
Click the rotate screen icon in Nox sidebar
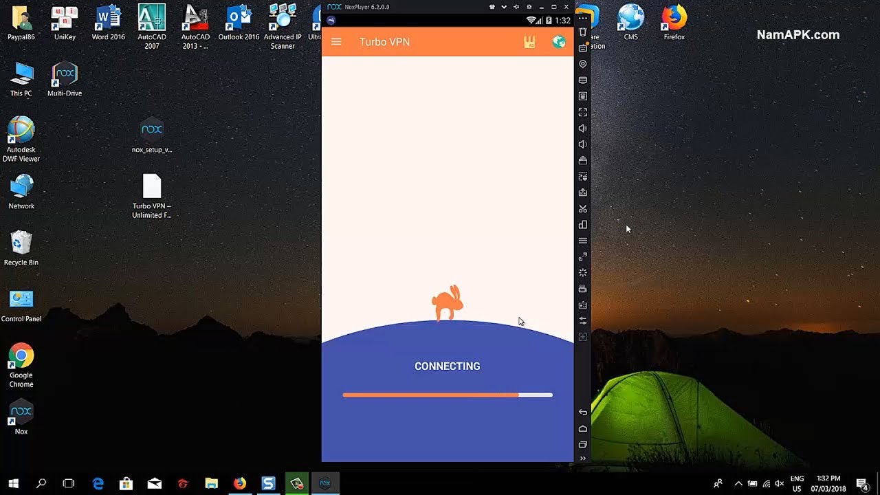(583, 256)
